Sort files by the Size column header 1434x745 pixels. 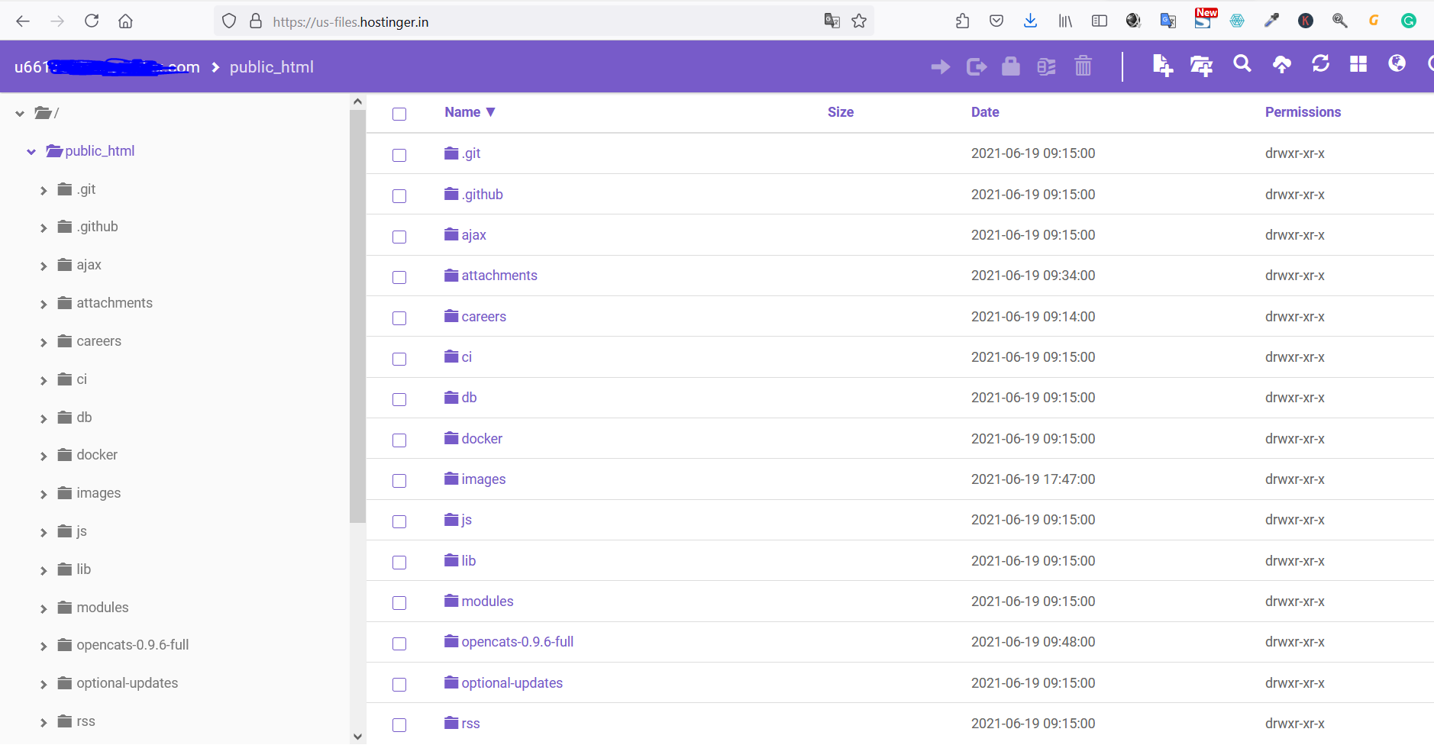840,112
